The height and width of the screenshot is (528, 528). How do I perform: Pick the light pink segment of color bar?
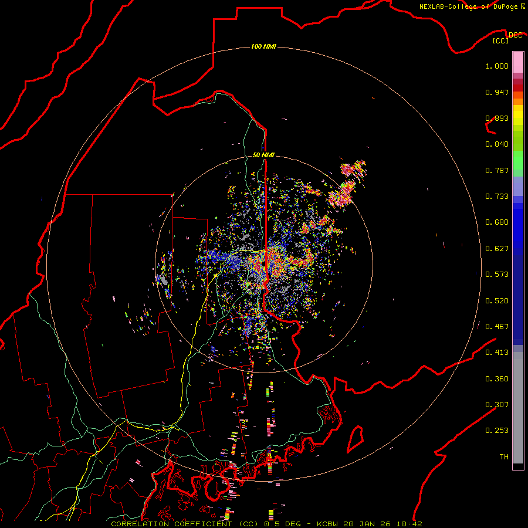tap(518, 62)
